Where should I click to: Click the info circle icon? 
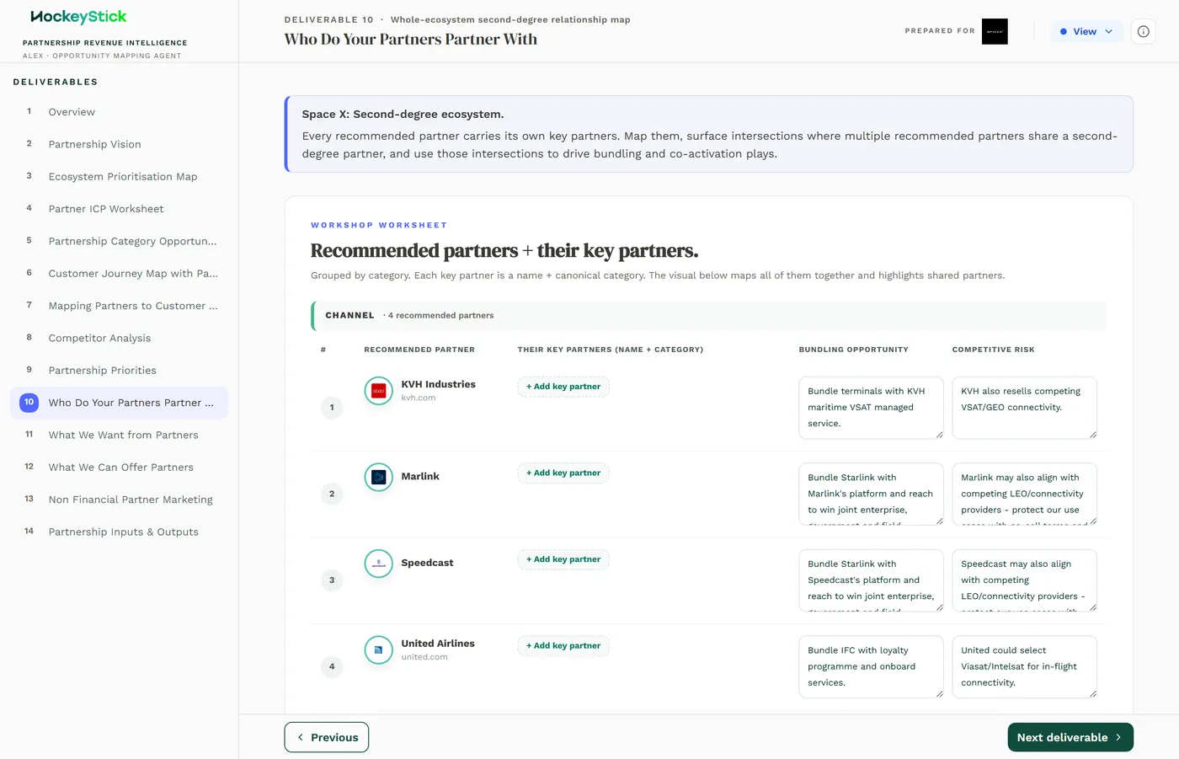[1143, 31]
